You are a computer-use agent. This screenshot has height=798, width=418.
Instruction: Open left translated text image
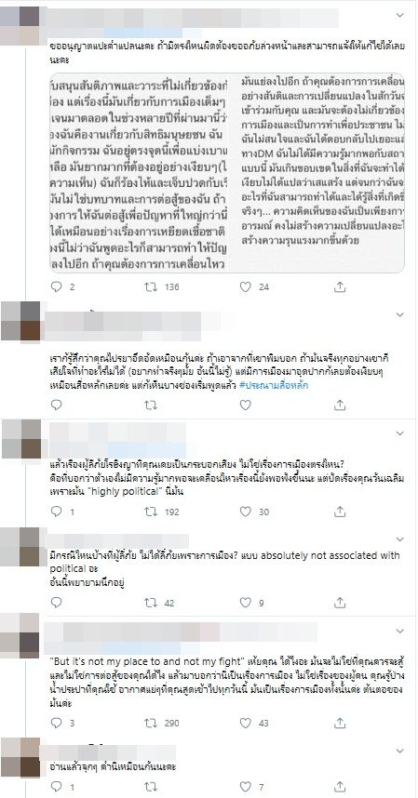pos(139,173)
